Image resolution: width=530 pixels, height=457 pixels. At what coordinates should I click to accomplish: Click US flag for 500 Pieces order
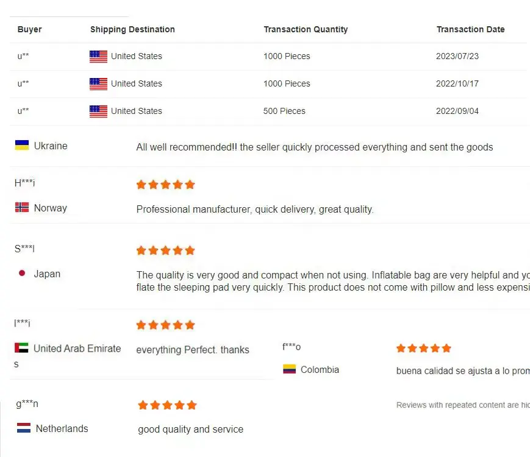pos(98,111)
